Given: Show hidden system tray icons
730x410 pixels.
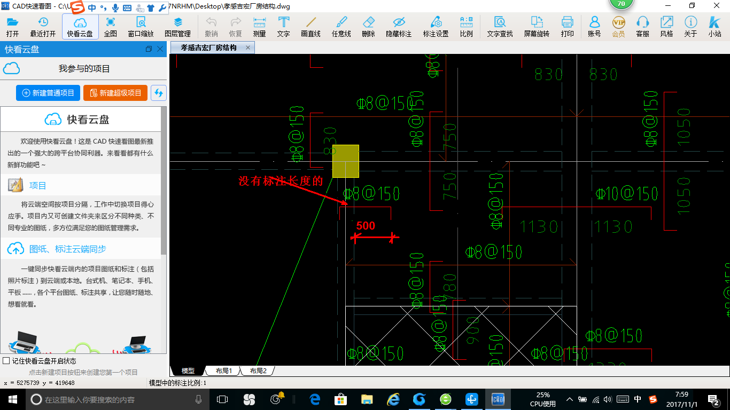Looking at the screenshot, I should pos(570,399).
